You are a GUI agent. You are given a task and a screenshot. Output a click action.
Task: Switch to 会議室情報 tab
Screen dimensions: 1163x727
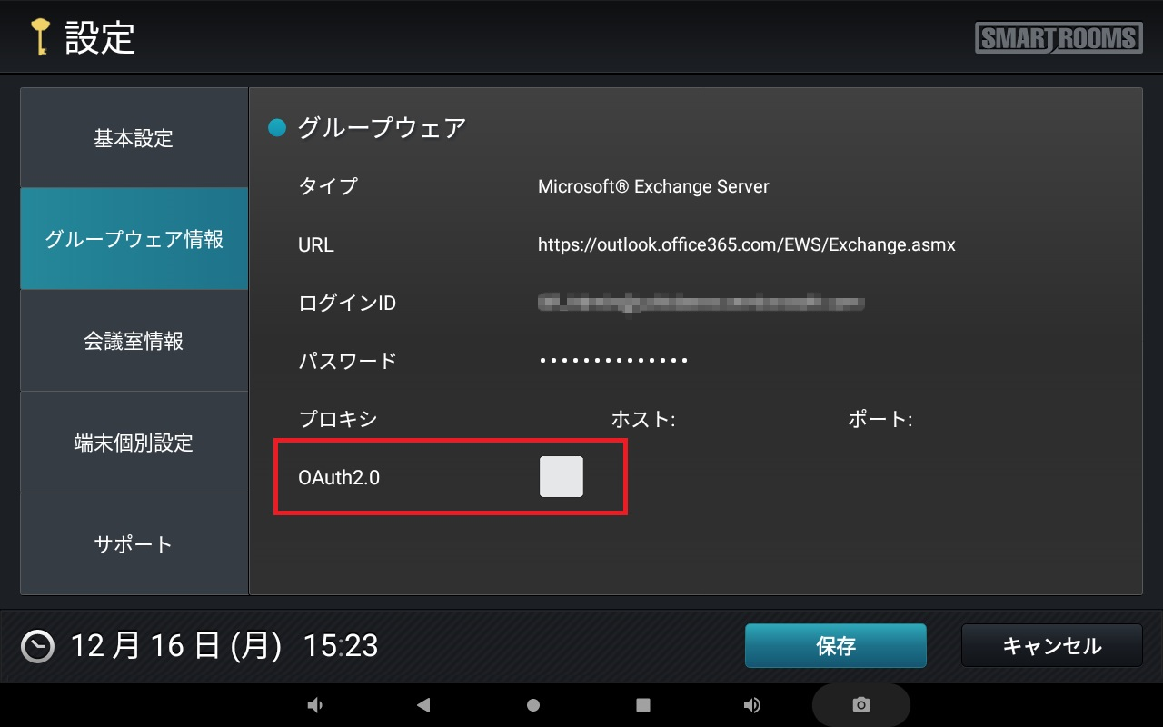coord(134,341)
